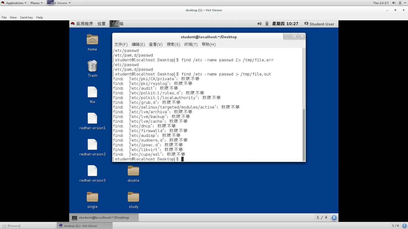This screenshot has width=408, height=229.
Task: Click the /etc/ipsec.d error line
Action: [148, 145]
